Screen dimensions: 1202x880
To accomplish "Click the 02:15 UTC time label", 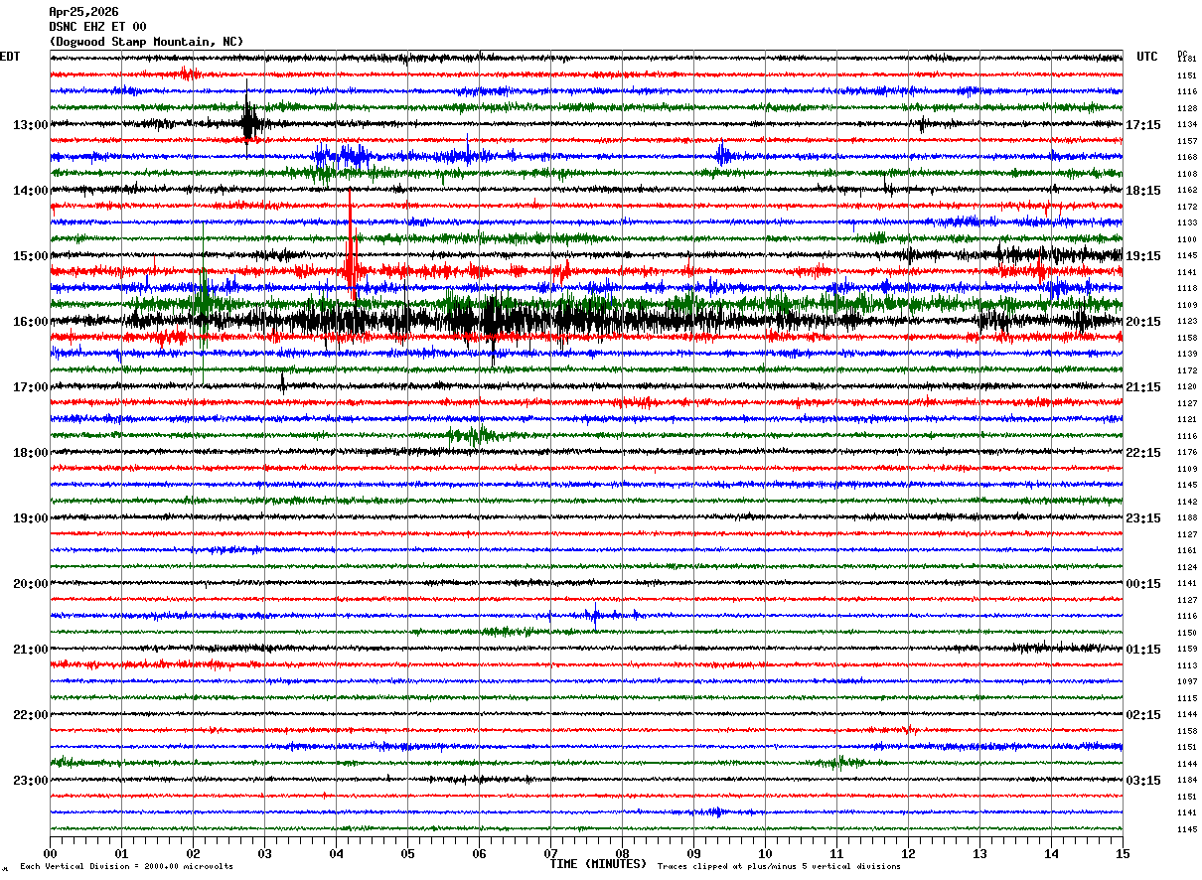I will coord(1143,715).
